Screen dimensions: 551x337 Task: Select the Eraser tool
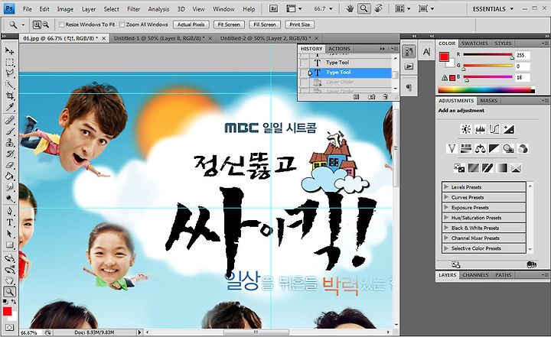coord(9,165)
